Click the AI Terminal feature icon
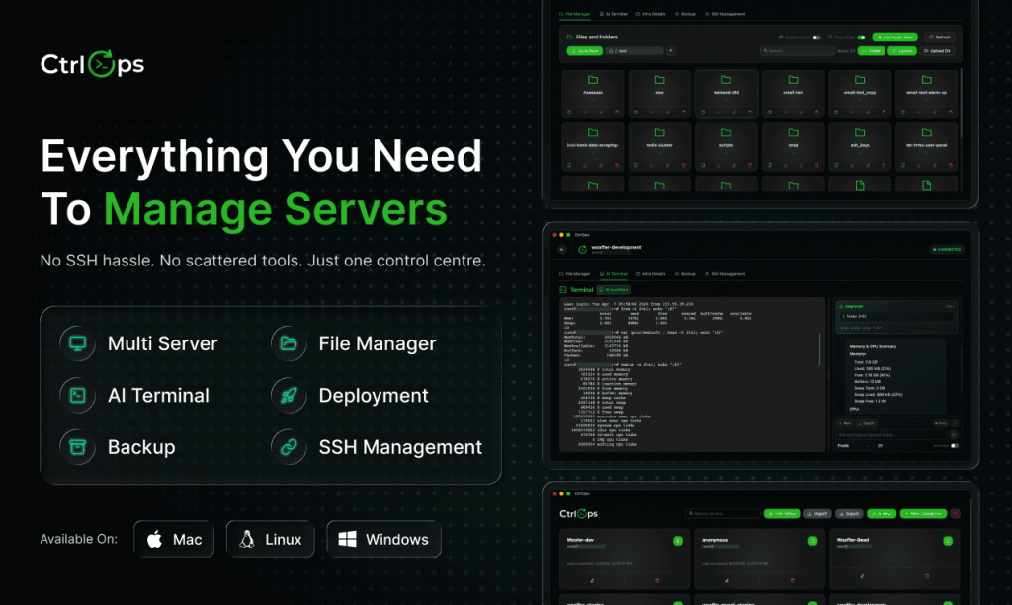 77,395
